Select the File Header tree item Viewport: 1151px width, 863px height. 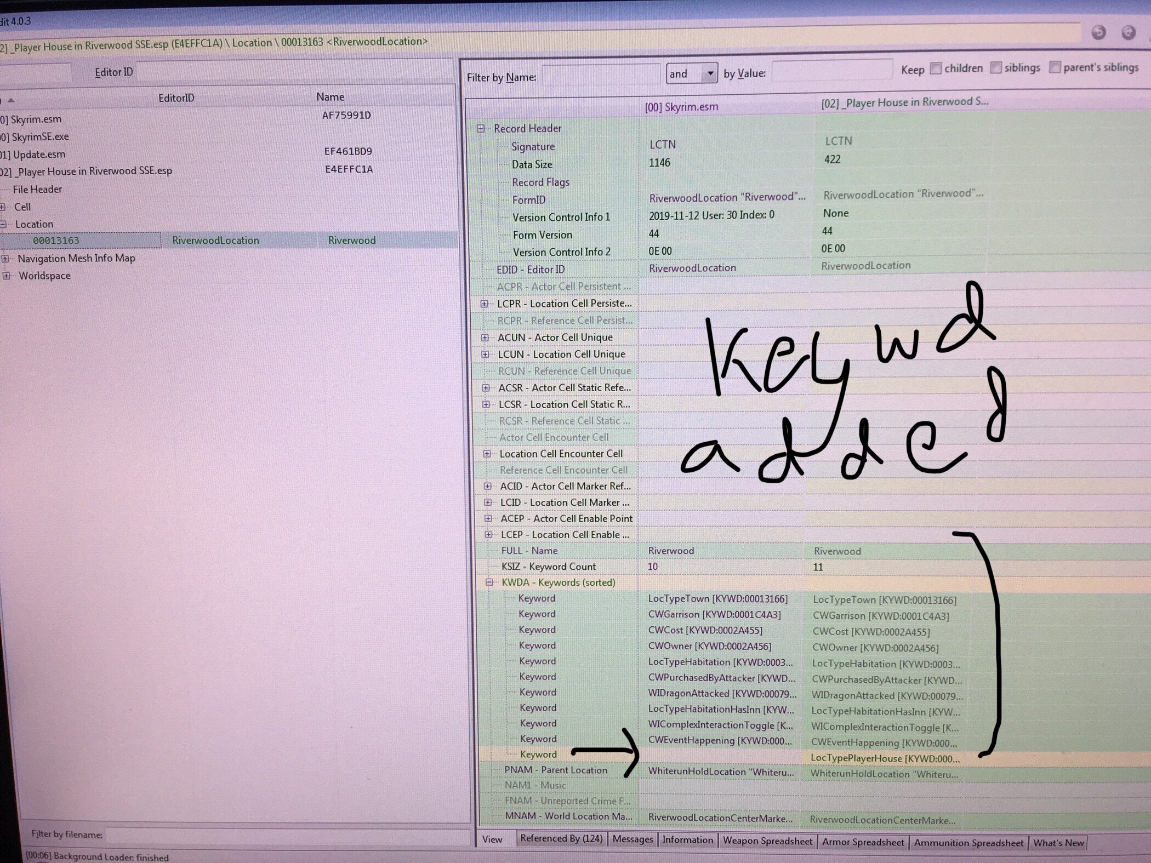click(x=37, y=190)
